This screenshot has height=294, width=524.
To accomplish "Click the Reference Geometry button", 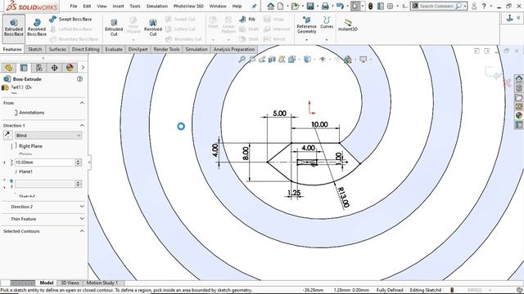I will tap(306, 25).
